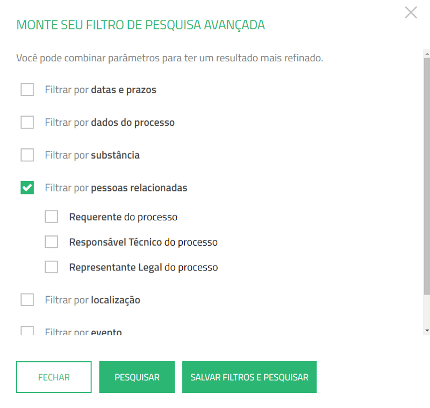Check Representante Legal do processo option

(51, 267)
